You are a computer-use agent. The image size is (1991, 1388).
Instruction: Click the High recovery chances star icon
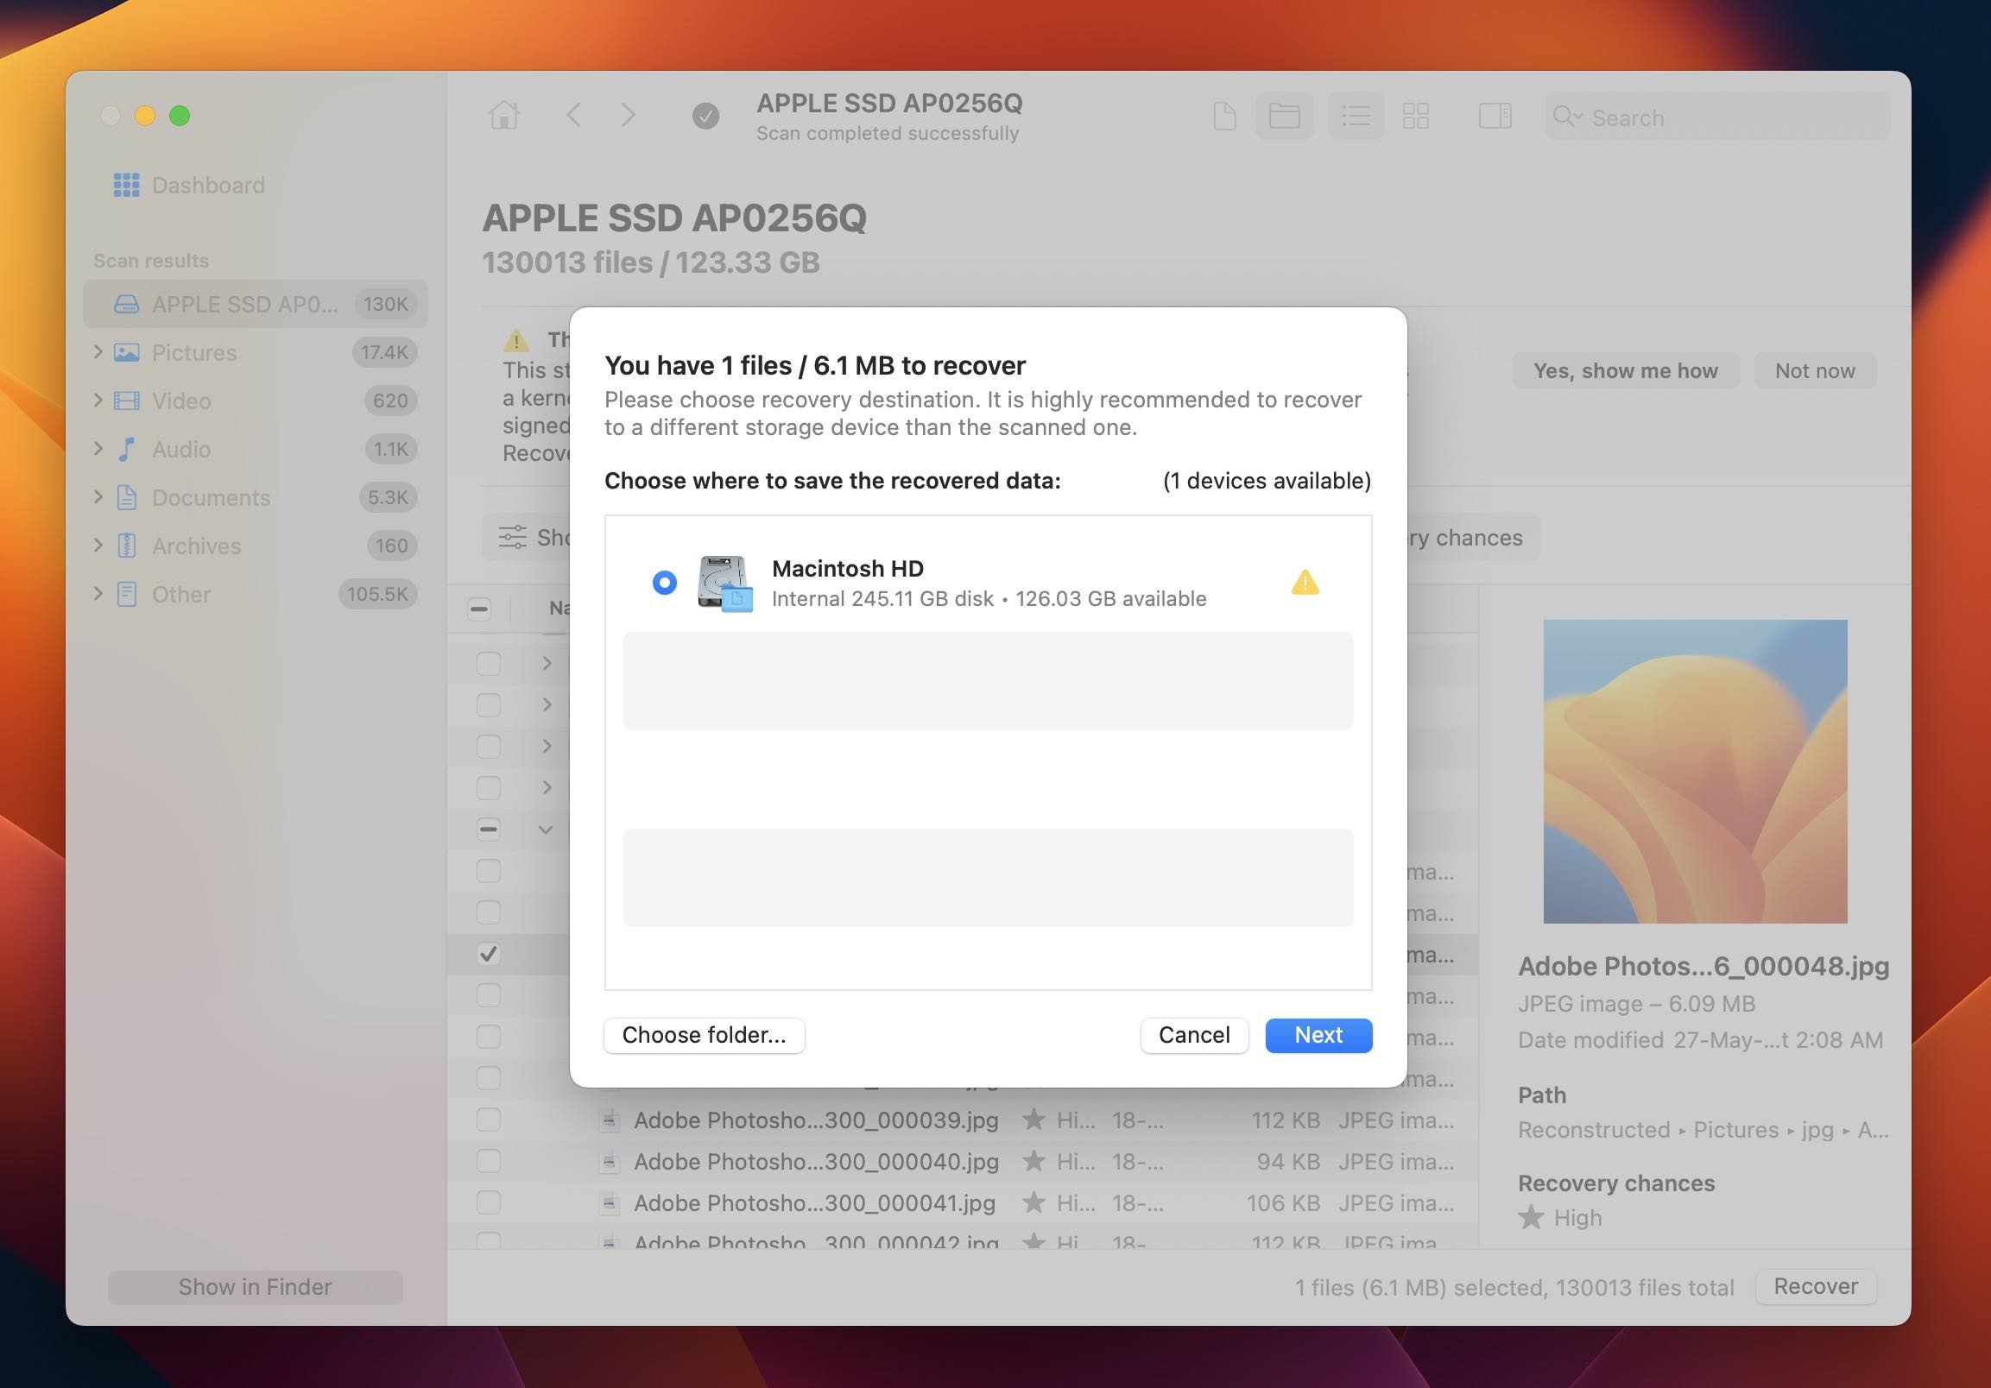click(1532, 1217)
